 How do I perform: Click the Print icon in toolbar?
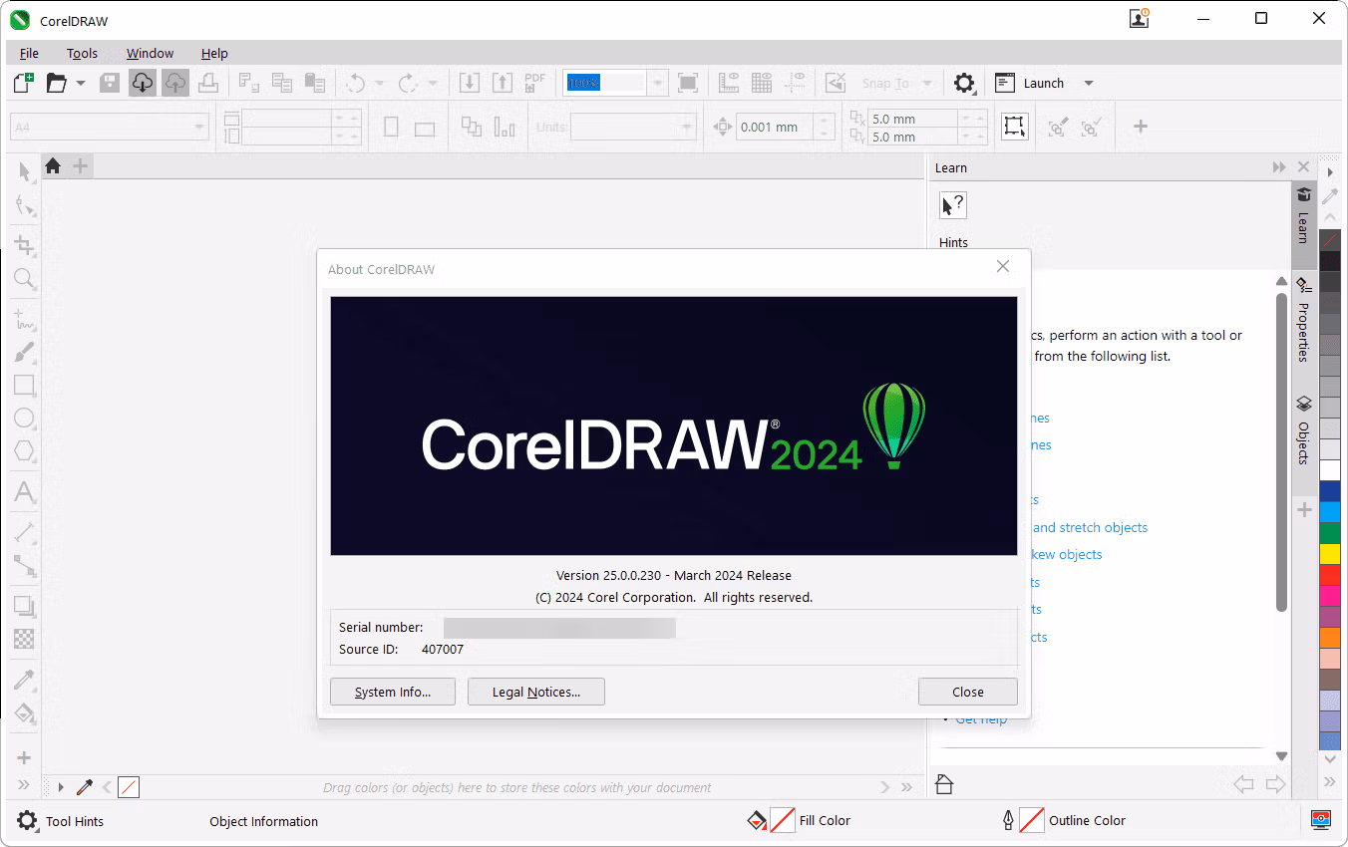click(208, 83)
